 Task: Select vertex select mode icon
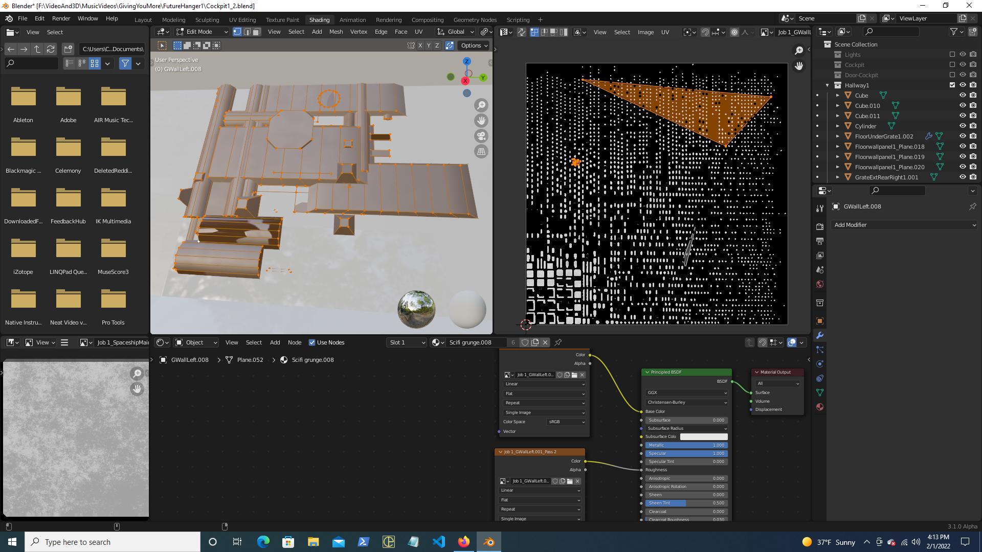(237, 32)
